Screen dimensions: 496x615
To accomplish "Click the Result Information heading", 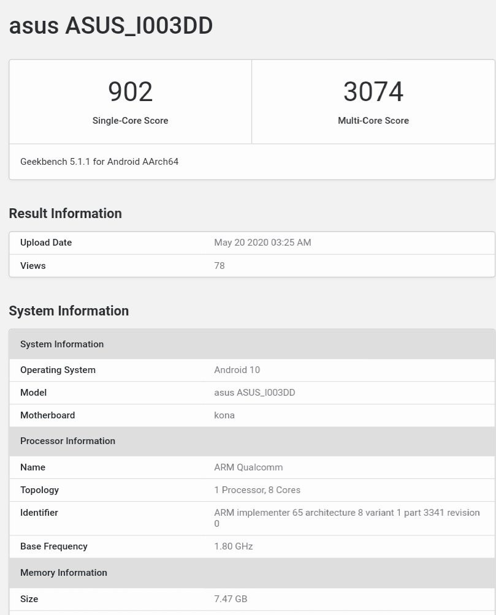I will tap(66, 213).
